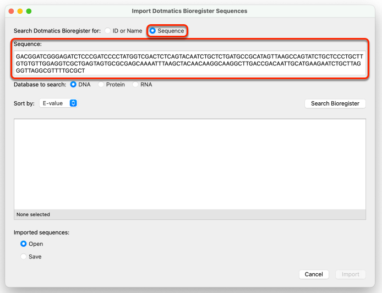Click the window title 'Import Dotmatics Bioregister Sequences'
The height and width of the screenshot is (293, 382).
click(189, 11)
